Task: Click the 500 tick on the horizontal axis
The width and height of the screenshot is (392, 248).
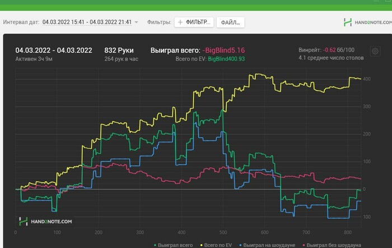Action: click(x=223, y=232)
